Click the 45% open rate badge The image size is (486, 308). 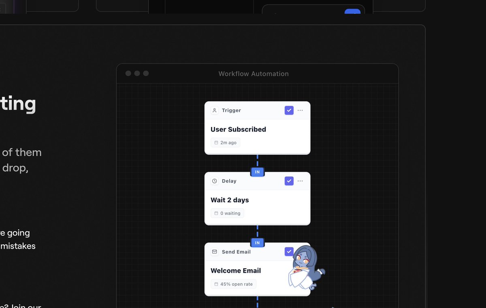click(233, 284)
